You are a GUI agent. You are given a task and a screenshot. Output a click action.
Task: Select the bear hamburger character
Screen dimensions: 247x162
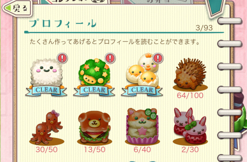tap(94, 127)
